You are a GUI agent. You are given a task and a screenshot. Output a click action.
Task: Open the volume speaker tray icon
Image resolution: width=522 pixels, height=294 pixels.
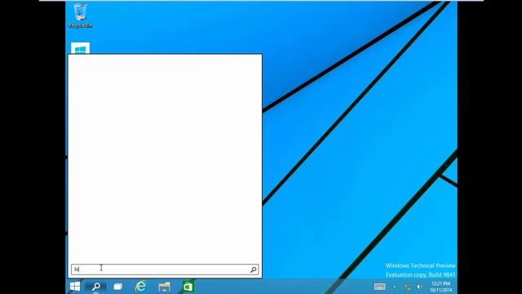click(x=419, y=287)
